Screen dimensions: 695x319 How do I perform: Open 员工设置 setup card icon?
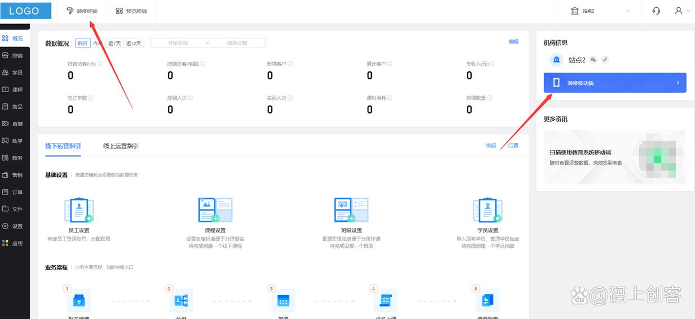[79, 210]
